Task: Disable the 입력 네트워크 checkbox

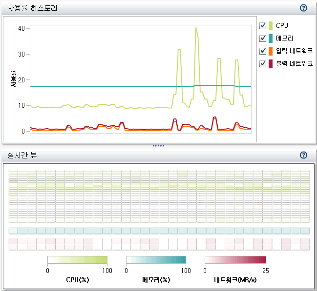Action: [263, 51]
